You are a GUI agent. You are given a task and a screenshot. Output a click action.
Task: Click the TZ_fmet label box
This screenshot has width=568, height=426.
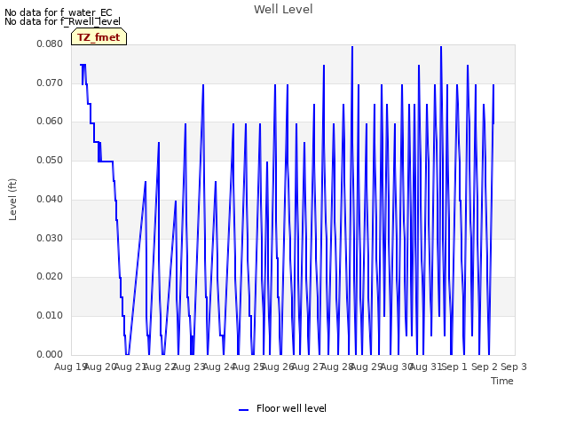click(99, 37)
